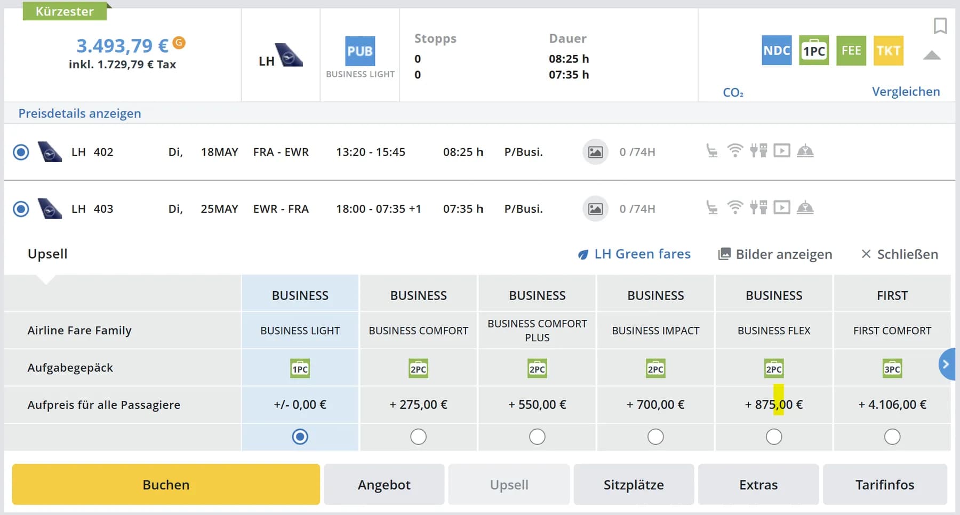Open image gallery for flight LH 403
The width and height of the screenshot is (960, 515).
pos(595,209)
